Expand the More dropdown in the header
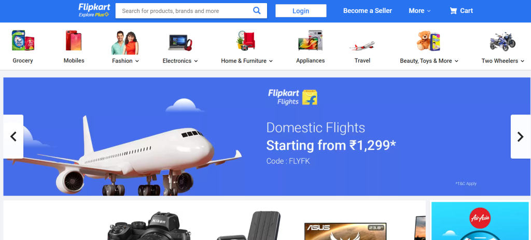The height and width of the screenshot is (240, 531). 420,11
